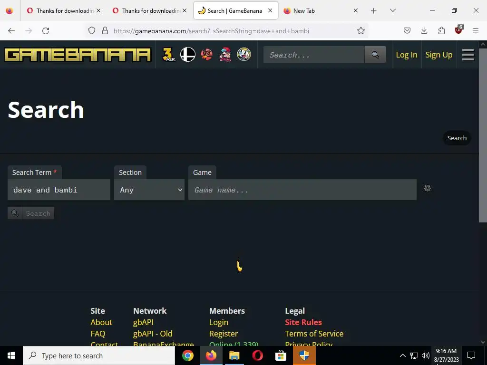Open Firefox View pinned icon

pos(10,11)
